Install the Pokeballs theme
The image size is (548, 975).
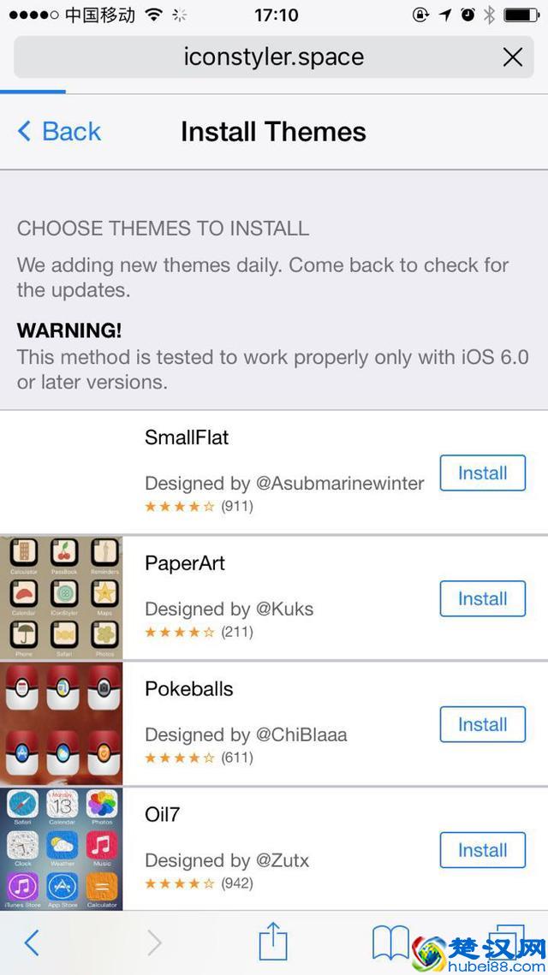(x=483, y=724)
